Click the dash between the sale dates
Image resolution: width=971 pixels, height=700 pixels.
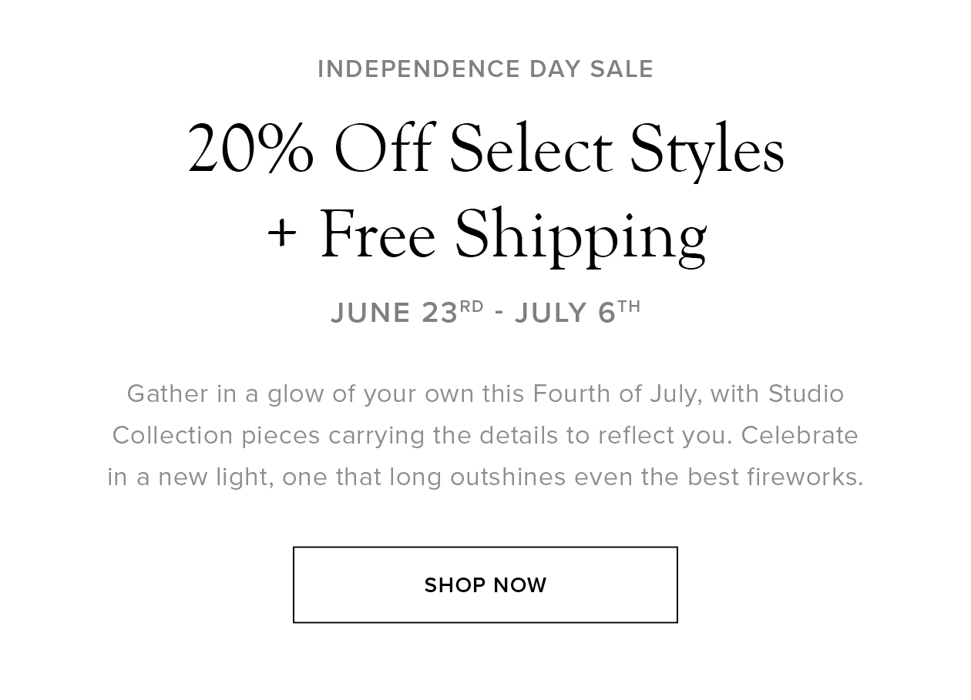tap(500, 313)
